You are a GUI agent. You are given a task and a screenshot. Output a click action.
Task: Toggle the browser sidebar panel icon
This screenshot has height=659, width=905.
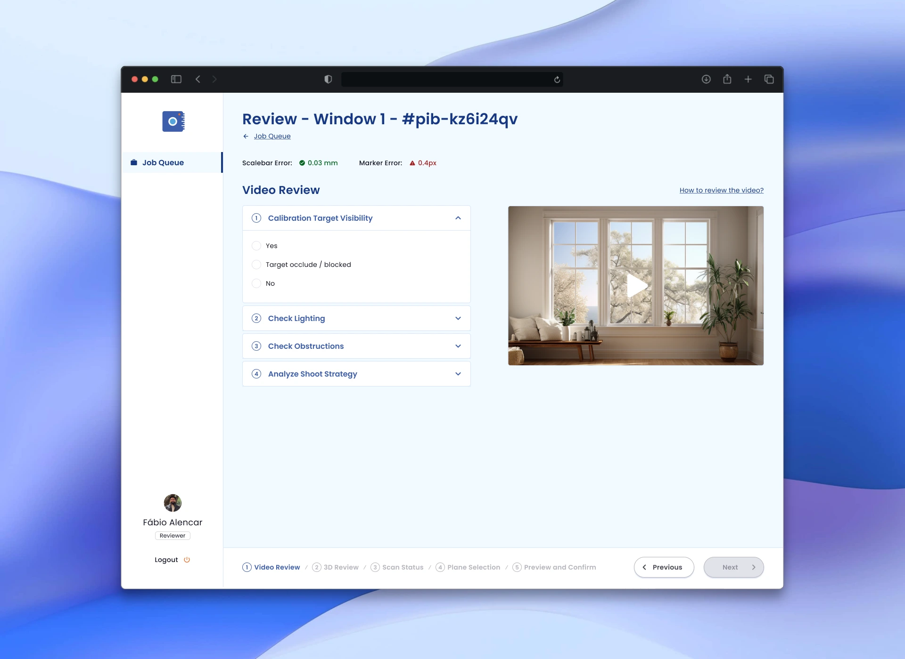point(176,79)
